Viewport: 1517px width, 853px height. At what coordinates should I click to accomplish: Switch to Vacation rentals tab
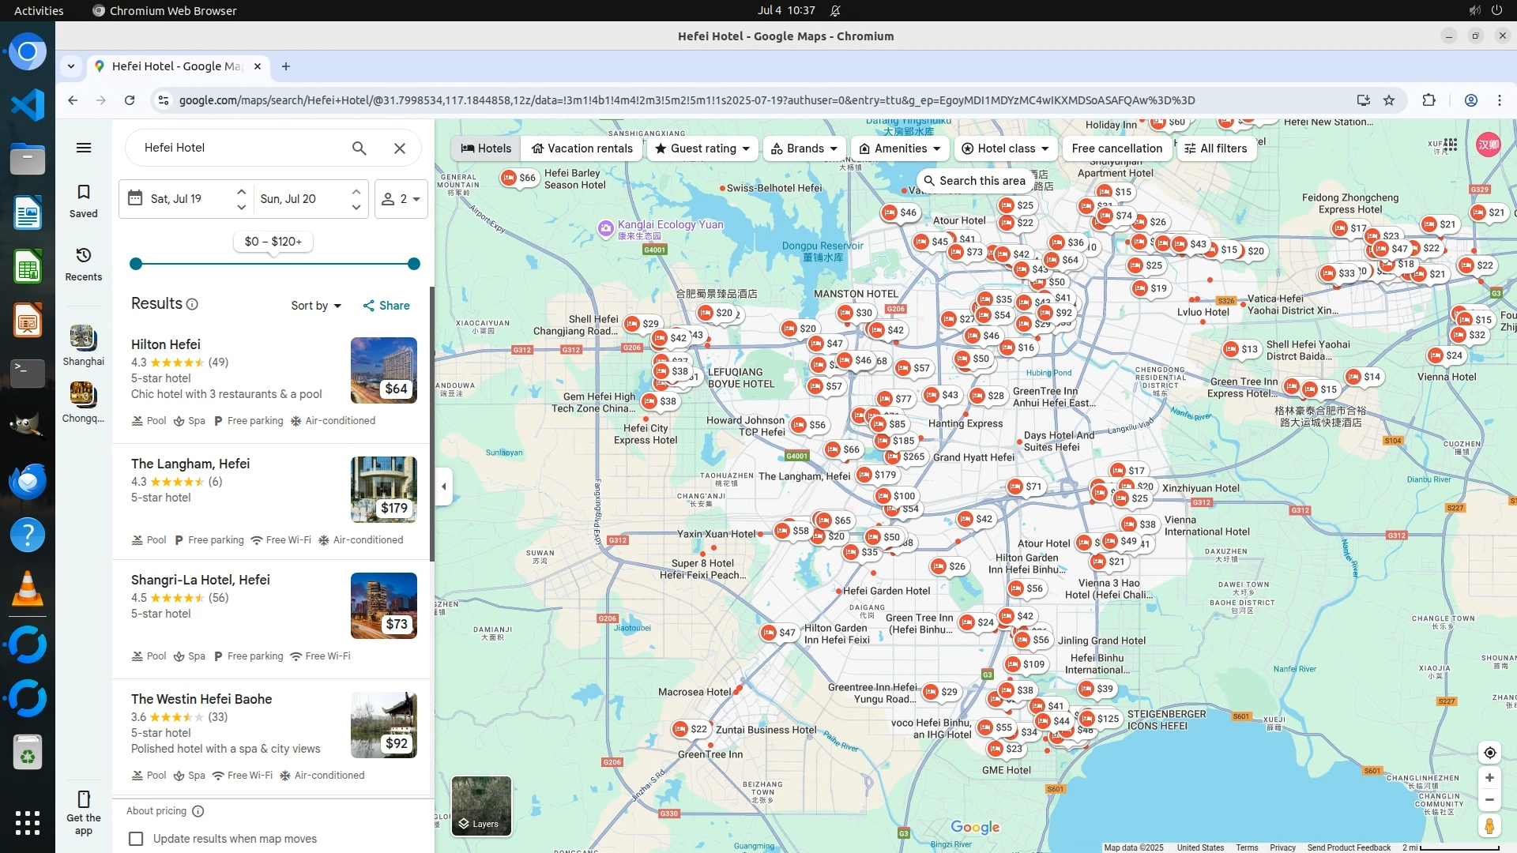coord(582,148)
